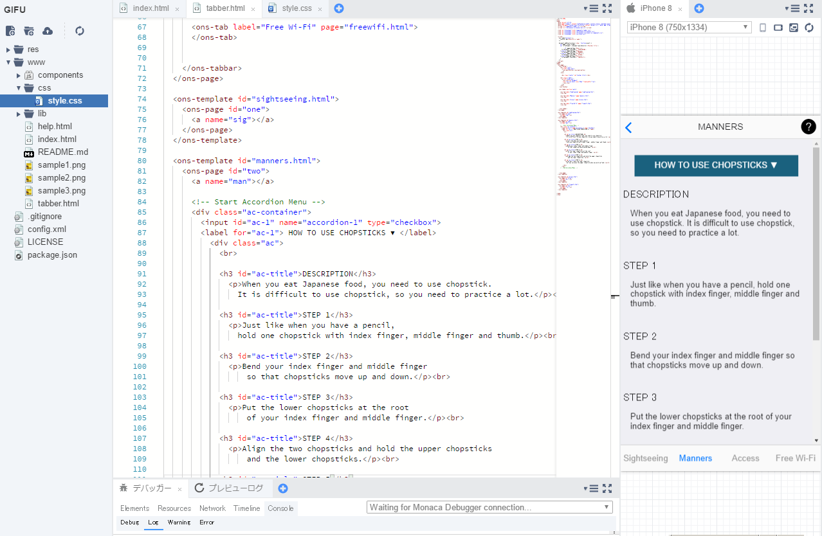Switch preview to portrait orientation icon
Image resolution: width=822 pixels, height=536 pixels.
[763, 28]
